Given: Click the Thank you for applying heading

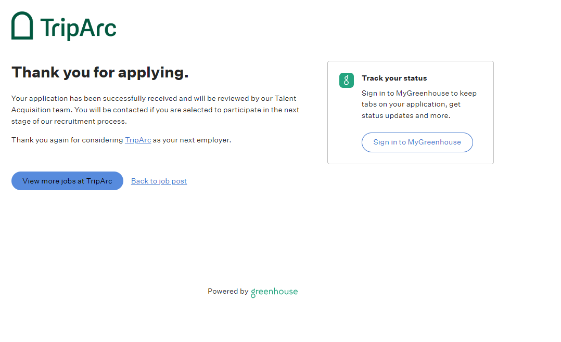Looking at the screenshot, I should pyautogui.click(x=100, y=73).
